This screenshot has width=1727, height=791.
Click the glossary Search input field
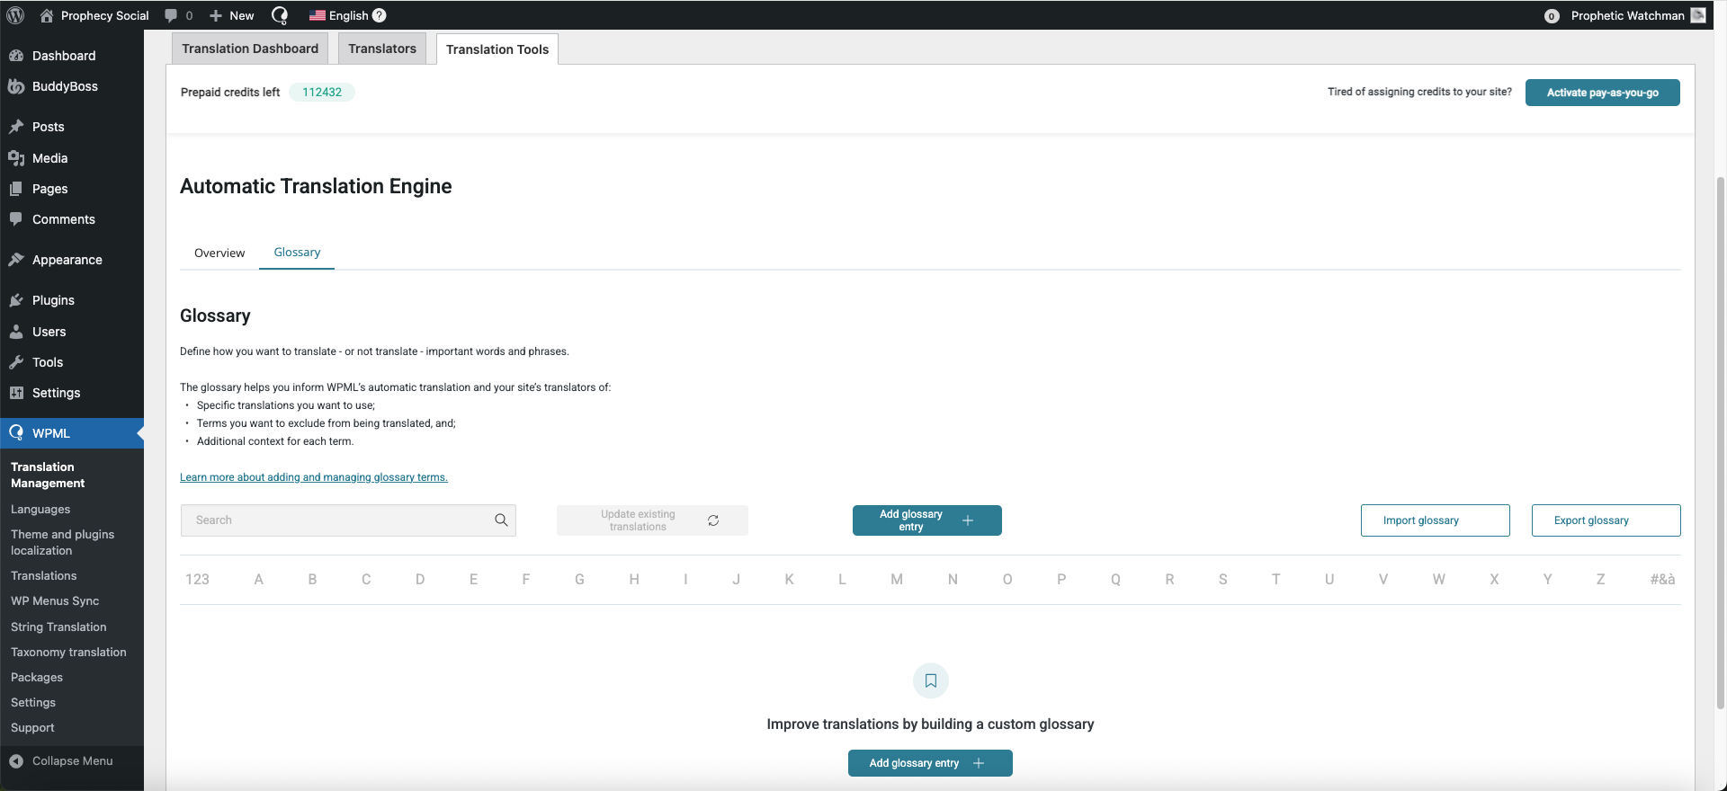(348, 520)
